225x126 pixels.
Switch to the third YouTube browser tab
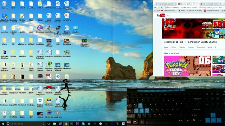(210, 4)
